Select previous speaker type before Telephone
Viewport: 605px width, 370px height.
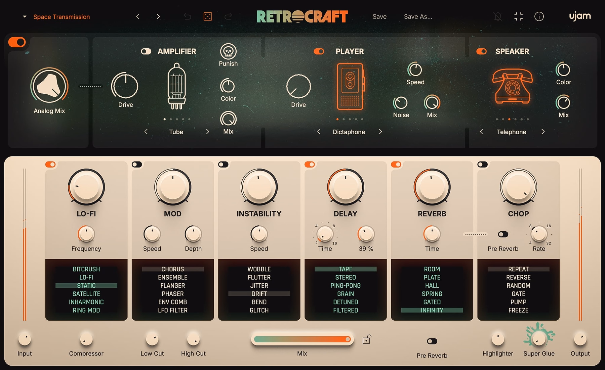[481, 132]
